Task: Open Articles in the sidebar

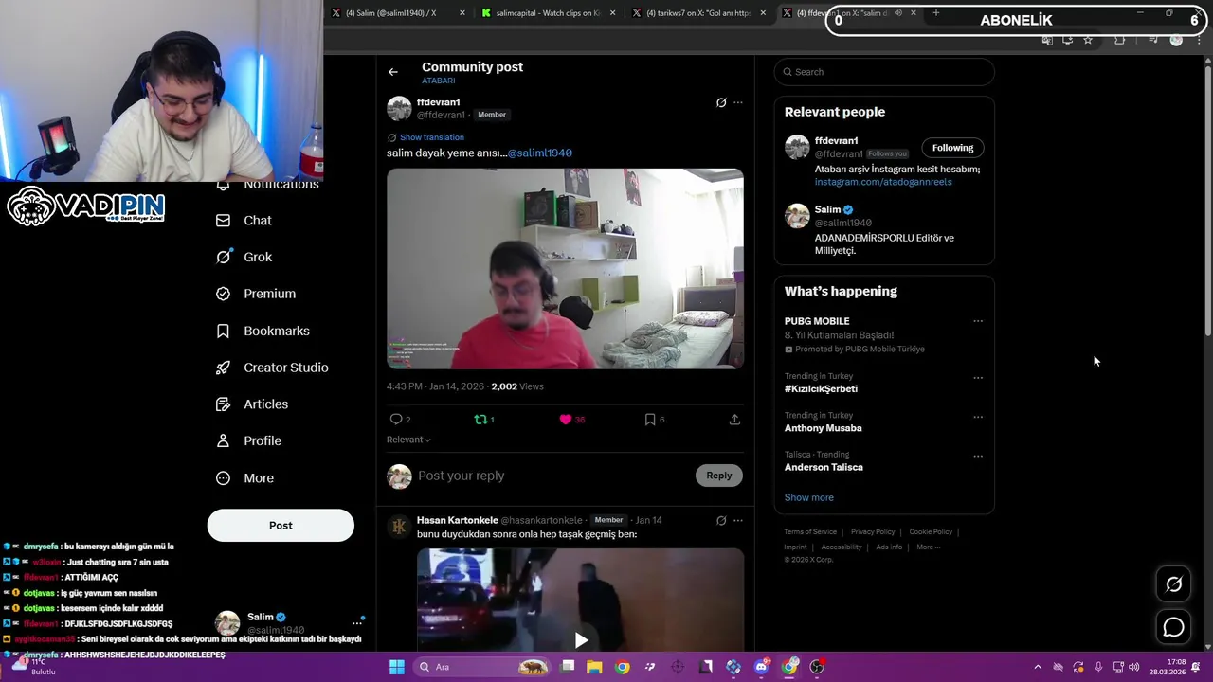Action: (251, 404)
